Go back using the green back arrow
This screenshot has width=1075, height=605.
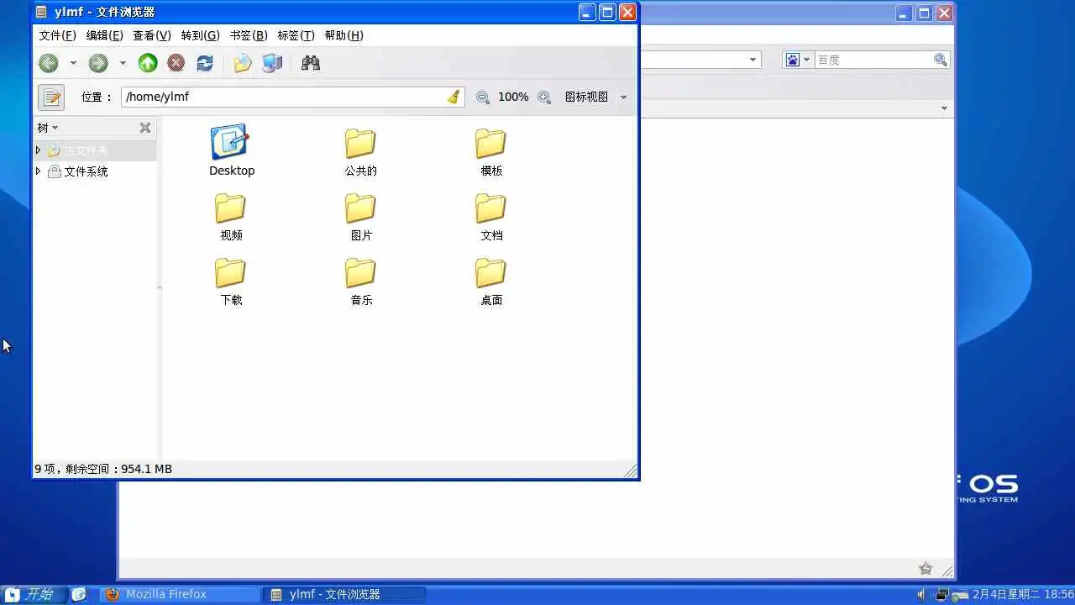pyautogui.click(x=49, y=63)
